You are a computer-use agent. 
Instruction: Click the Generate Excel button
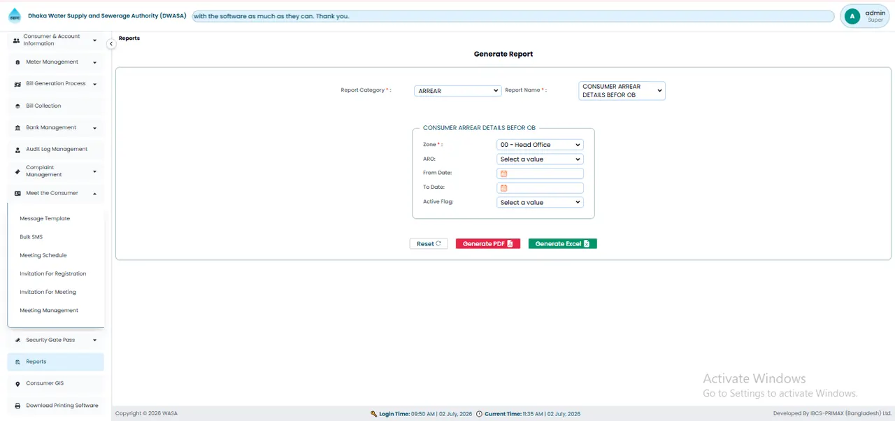pyautogui.click(x=563, y=244)
